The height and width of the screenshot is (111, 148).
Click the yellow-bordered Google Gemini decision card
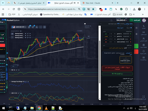point(126,60)
